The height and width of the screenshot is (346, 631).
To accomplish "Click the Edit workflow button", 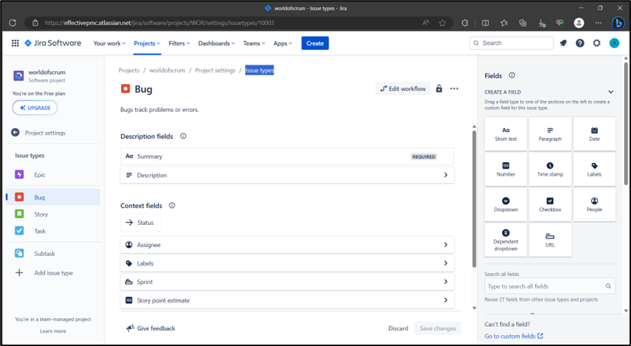I will pos(403,89).
